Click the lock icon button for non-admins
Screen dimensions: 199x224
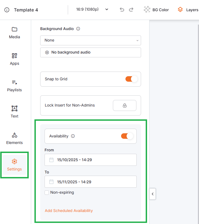124,105
